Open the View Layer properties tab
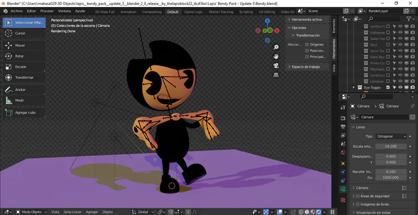 [x=343, y=135]
